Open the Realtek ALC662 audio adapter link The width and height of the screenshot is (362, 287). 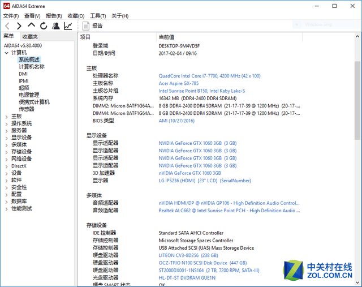(x=229, y=211)
